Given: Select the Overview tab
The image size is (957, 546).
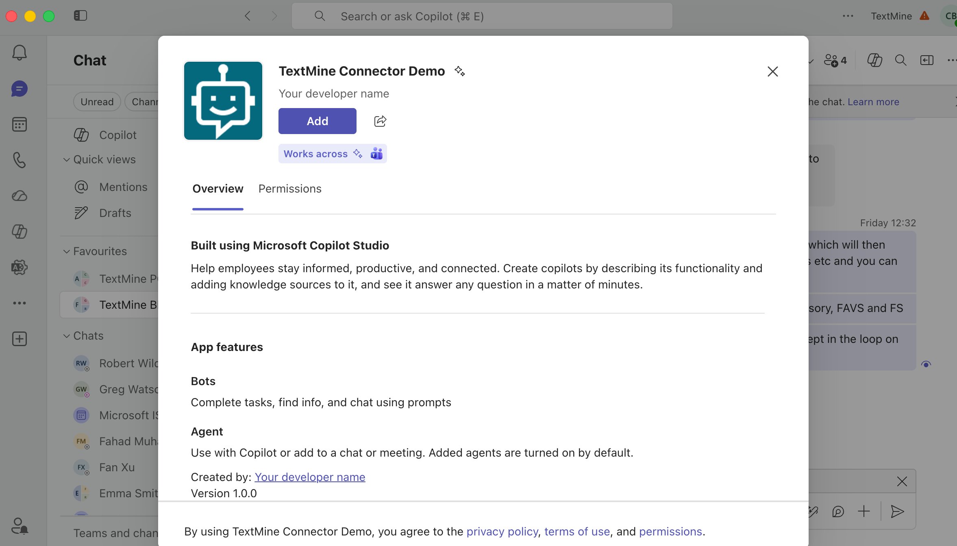Looking at the screenshot, I should click(x=218, y=188).
